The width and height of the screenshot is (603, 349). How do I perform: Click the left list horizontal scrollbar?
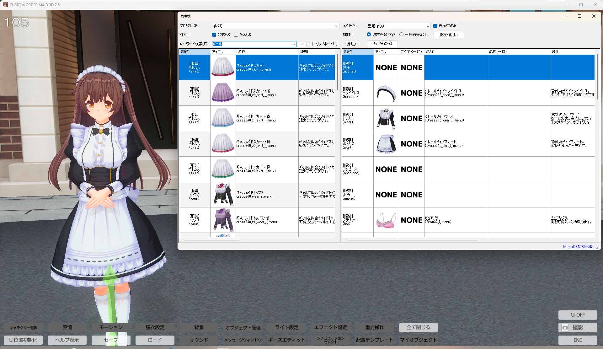point(212,240)
